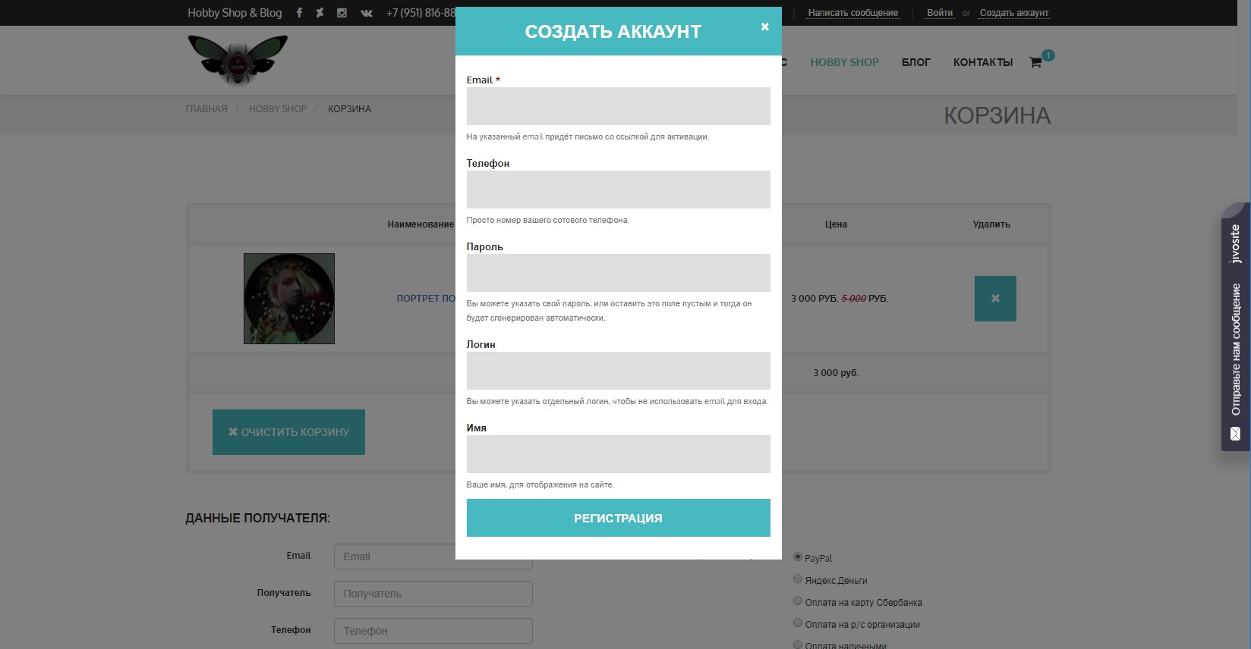The width and height of the screenshot is (1251, 649).
Task: Remove the portrait item from cart
Action: pos(995,299)
